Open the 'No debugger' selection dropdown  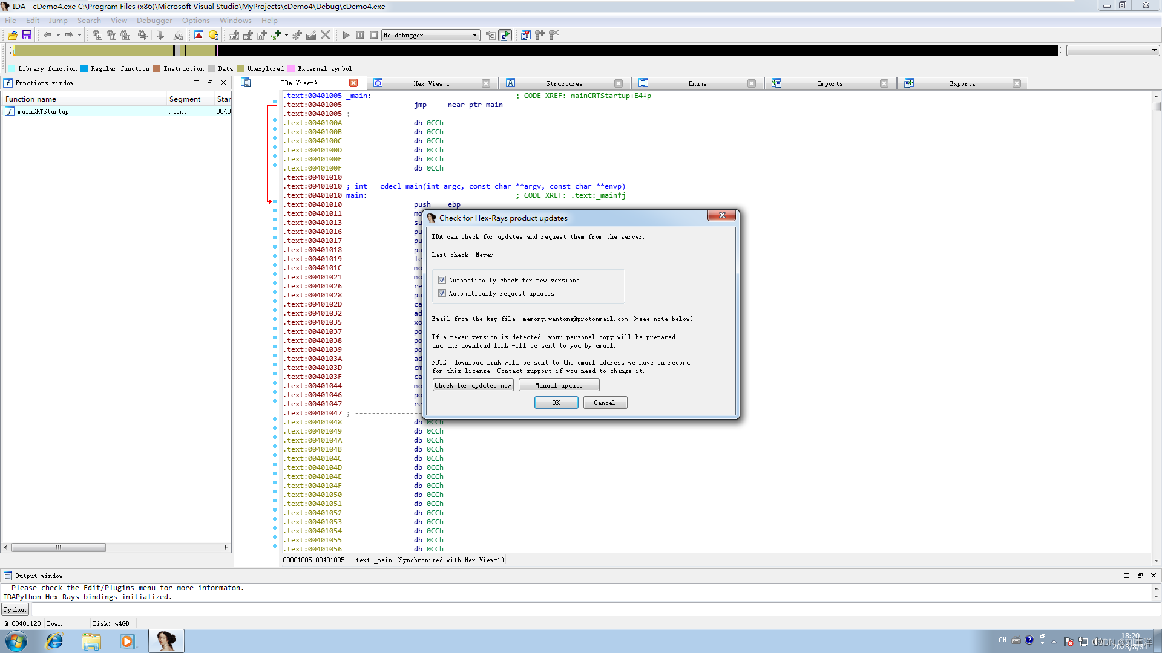[x=431, y=35]
